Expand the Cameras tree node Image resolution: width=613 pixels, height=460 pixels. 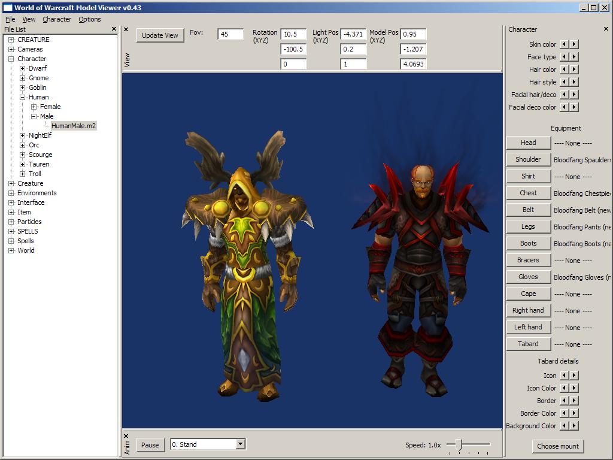point(11,49)
